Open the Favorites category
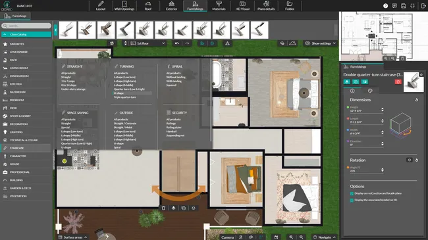The image size is (428, 240). (x=17, y=44)
